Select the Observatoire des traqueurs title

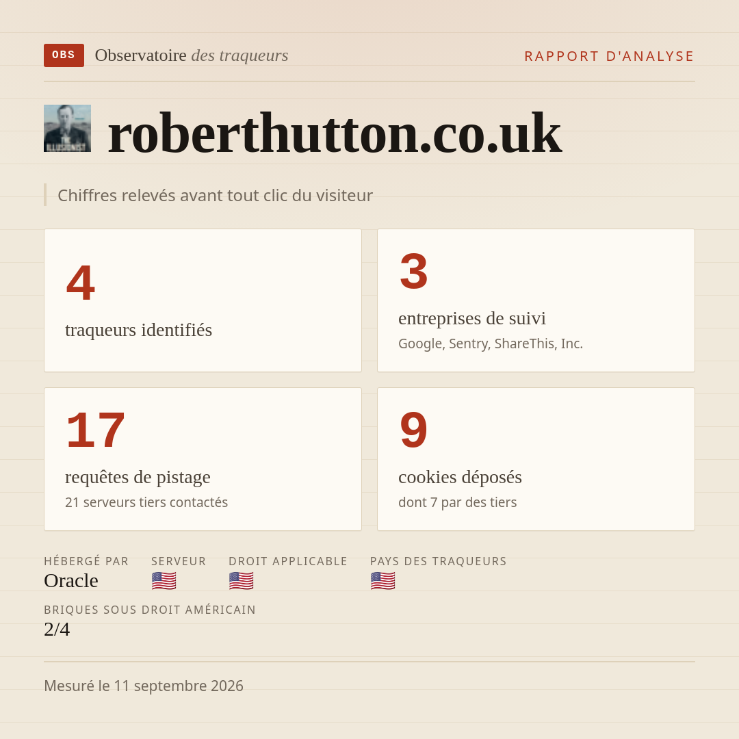point(192,55)
